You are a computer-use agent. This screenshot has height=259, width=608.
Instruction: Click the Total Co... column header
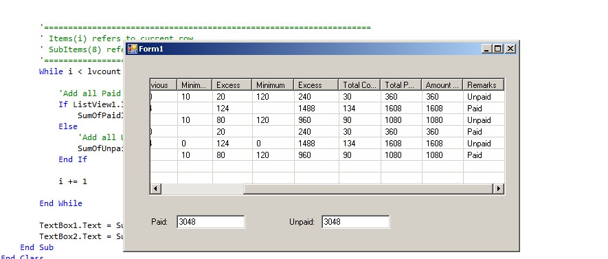pyautogui.click(x=360, y=85)
